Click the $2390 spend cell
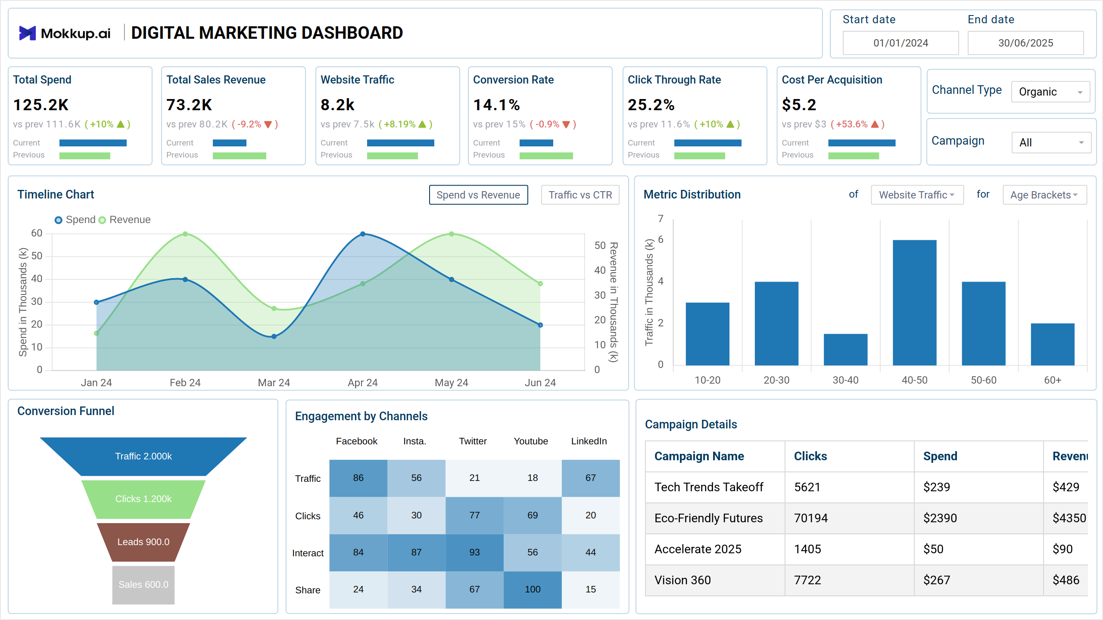This screenshot has height=620, width=1103. tap(978, 518)
